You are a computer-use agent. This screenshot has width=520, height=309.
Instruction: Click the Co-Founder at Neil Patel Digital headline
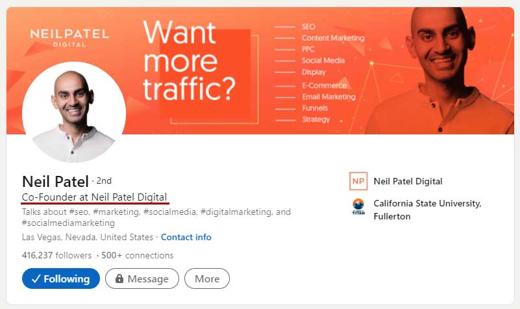pos(95,197)
